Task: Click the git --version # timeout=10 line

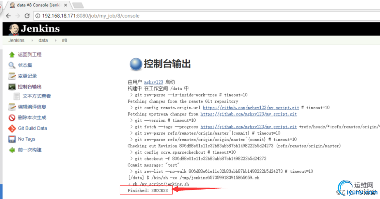Action: [163, 120]
